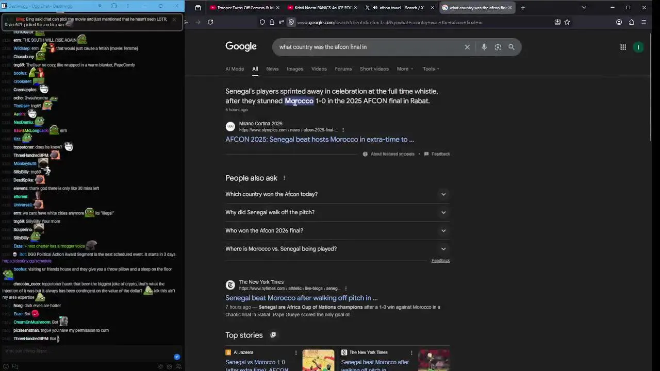The height and width of the screenshot is (371, 660).
Task: Open options for Al Jazeera top story
Action: click(x=296, y=352)
